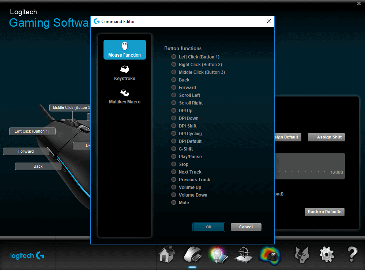365x270 pixels.
Task: Click the Command Editor title logo
Action: (x=97, y=22)
